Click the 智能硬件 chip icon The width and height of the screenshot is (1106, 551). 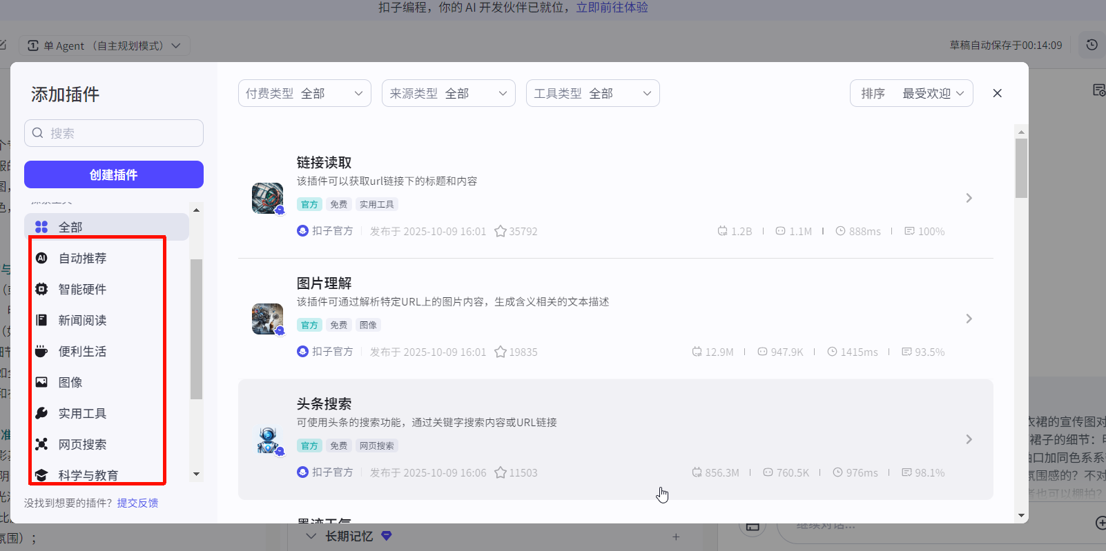point(41,289)
